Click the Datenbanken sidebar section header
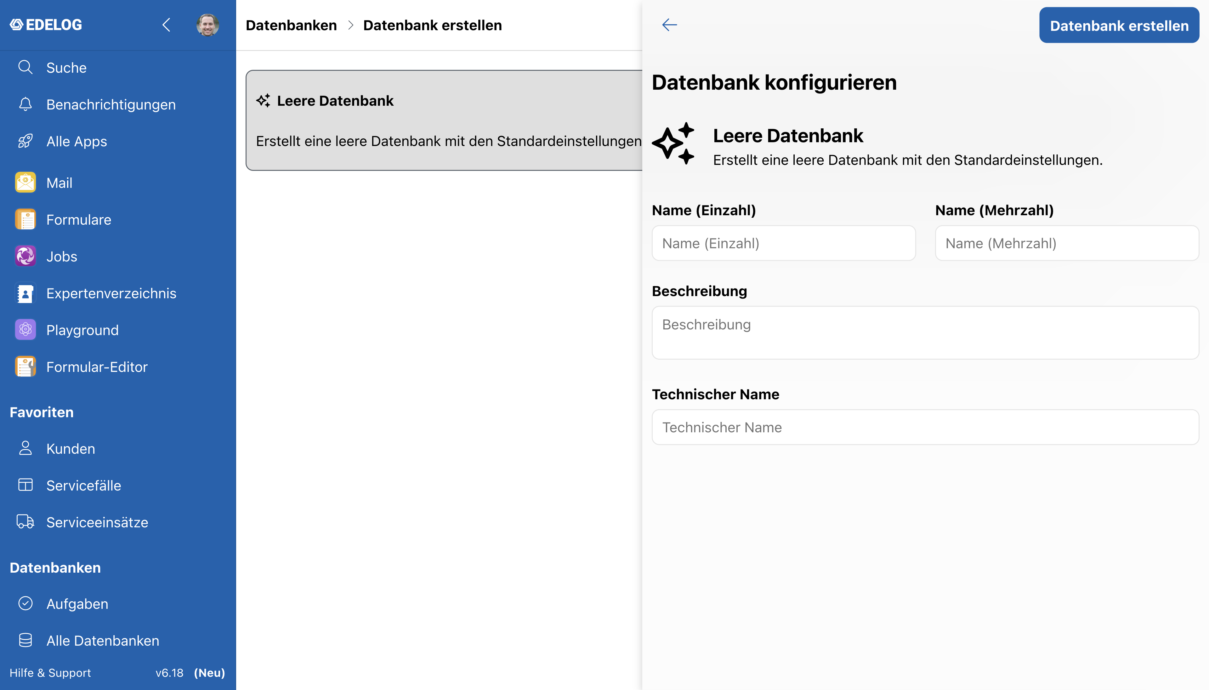 pyautogui.click(x=55, y=567)
